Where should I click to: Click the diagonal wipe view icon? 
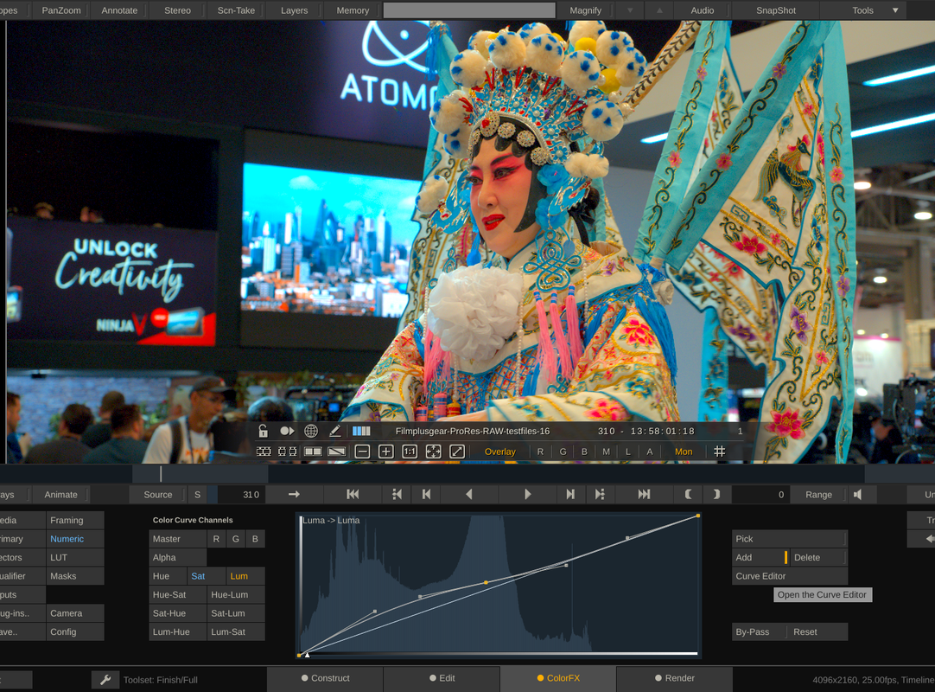(336, 452)
